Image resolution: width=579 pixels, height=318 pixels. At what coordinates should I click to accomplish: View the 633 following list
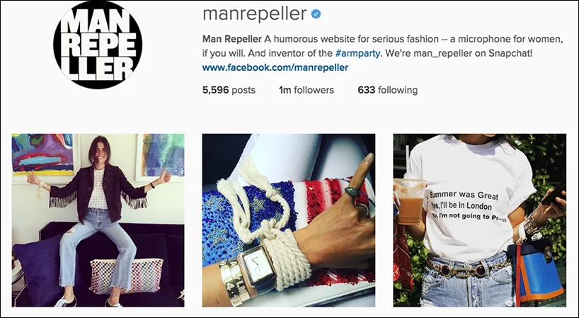[x=388, y=90]
